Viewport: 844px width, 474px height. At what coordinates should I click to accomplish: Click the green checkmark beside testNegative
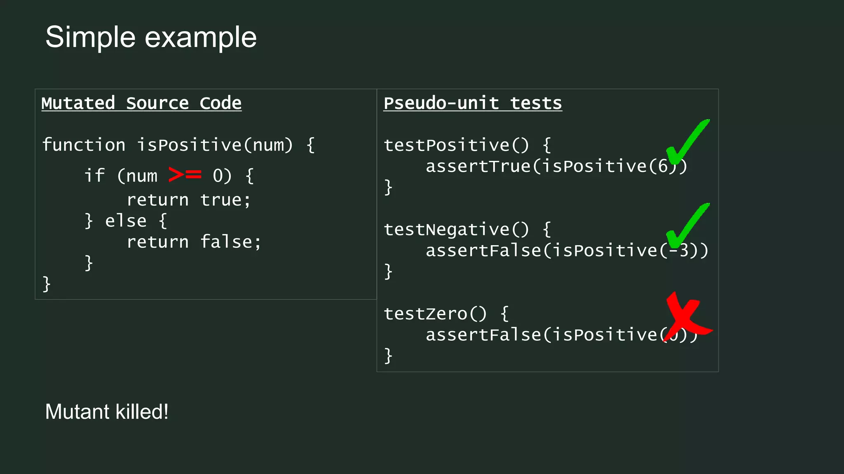pyautogui.click(x=686, y=226)
